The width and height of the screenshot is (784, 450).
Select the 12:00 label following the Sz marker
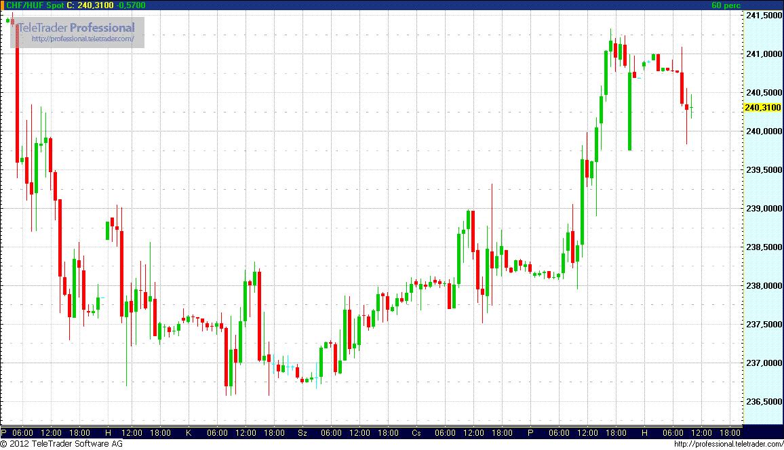coord(359,432)
